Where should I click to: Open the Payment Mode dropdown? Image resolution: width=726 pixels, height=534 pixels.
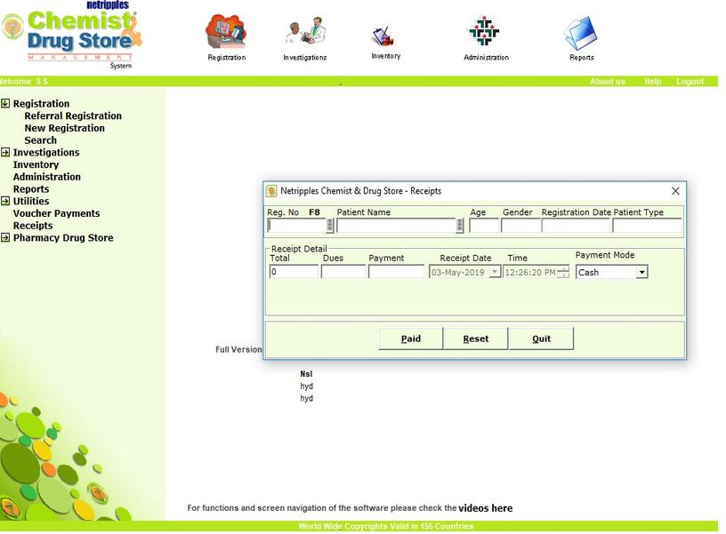(641, 272)
